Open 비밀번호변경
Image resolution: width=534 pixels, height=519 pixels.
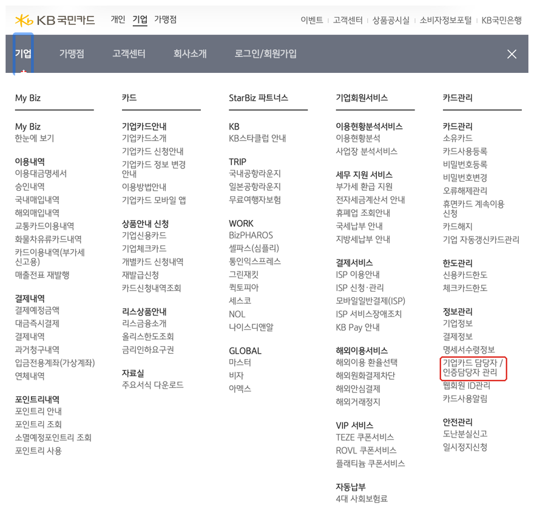pyautogui.click(x=465, y=177)
